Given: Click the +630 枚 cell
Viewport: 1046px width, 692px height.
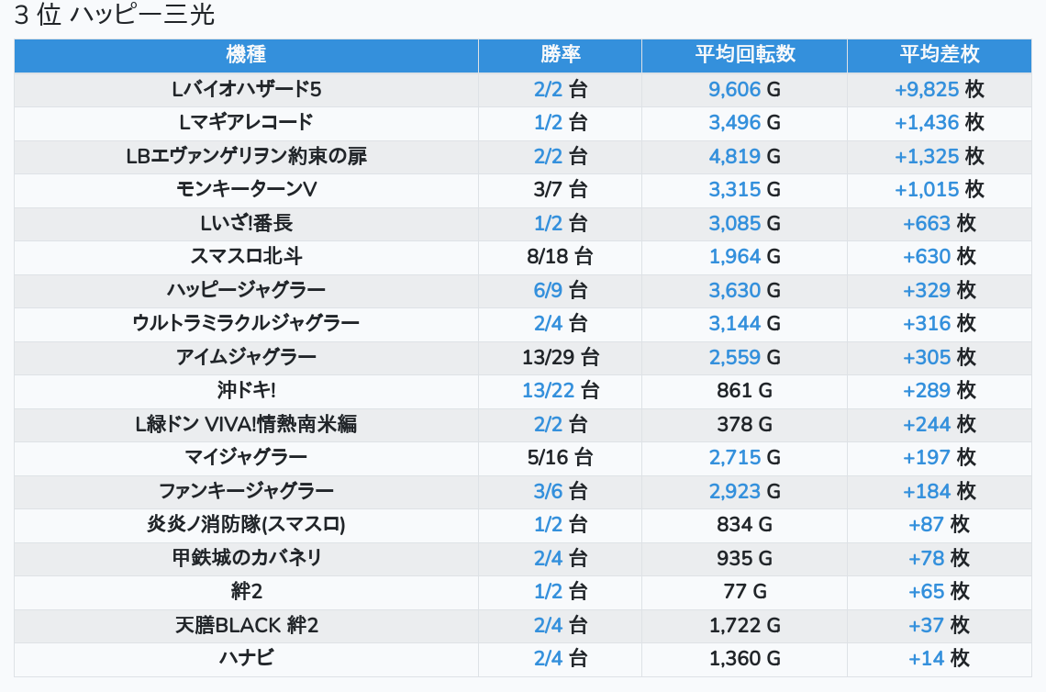Looking at the screenshot, I should point(940,257).
